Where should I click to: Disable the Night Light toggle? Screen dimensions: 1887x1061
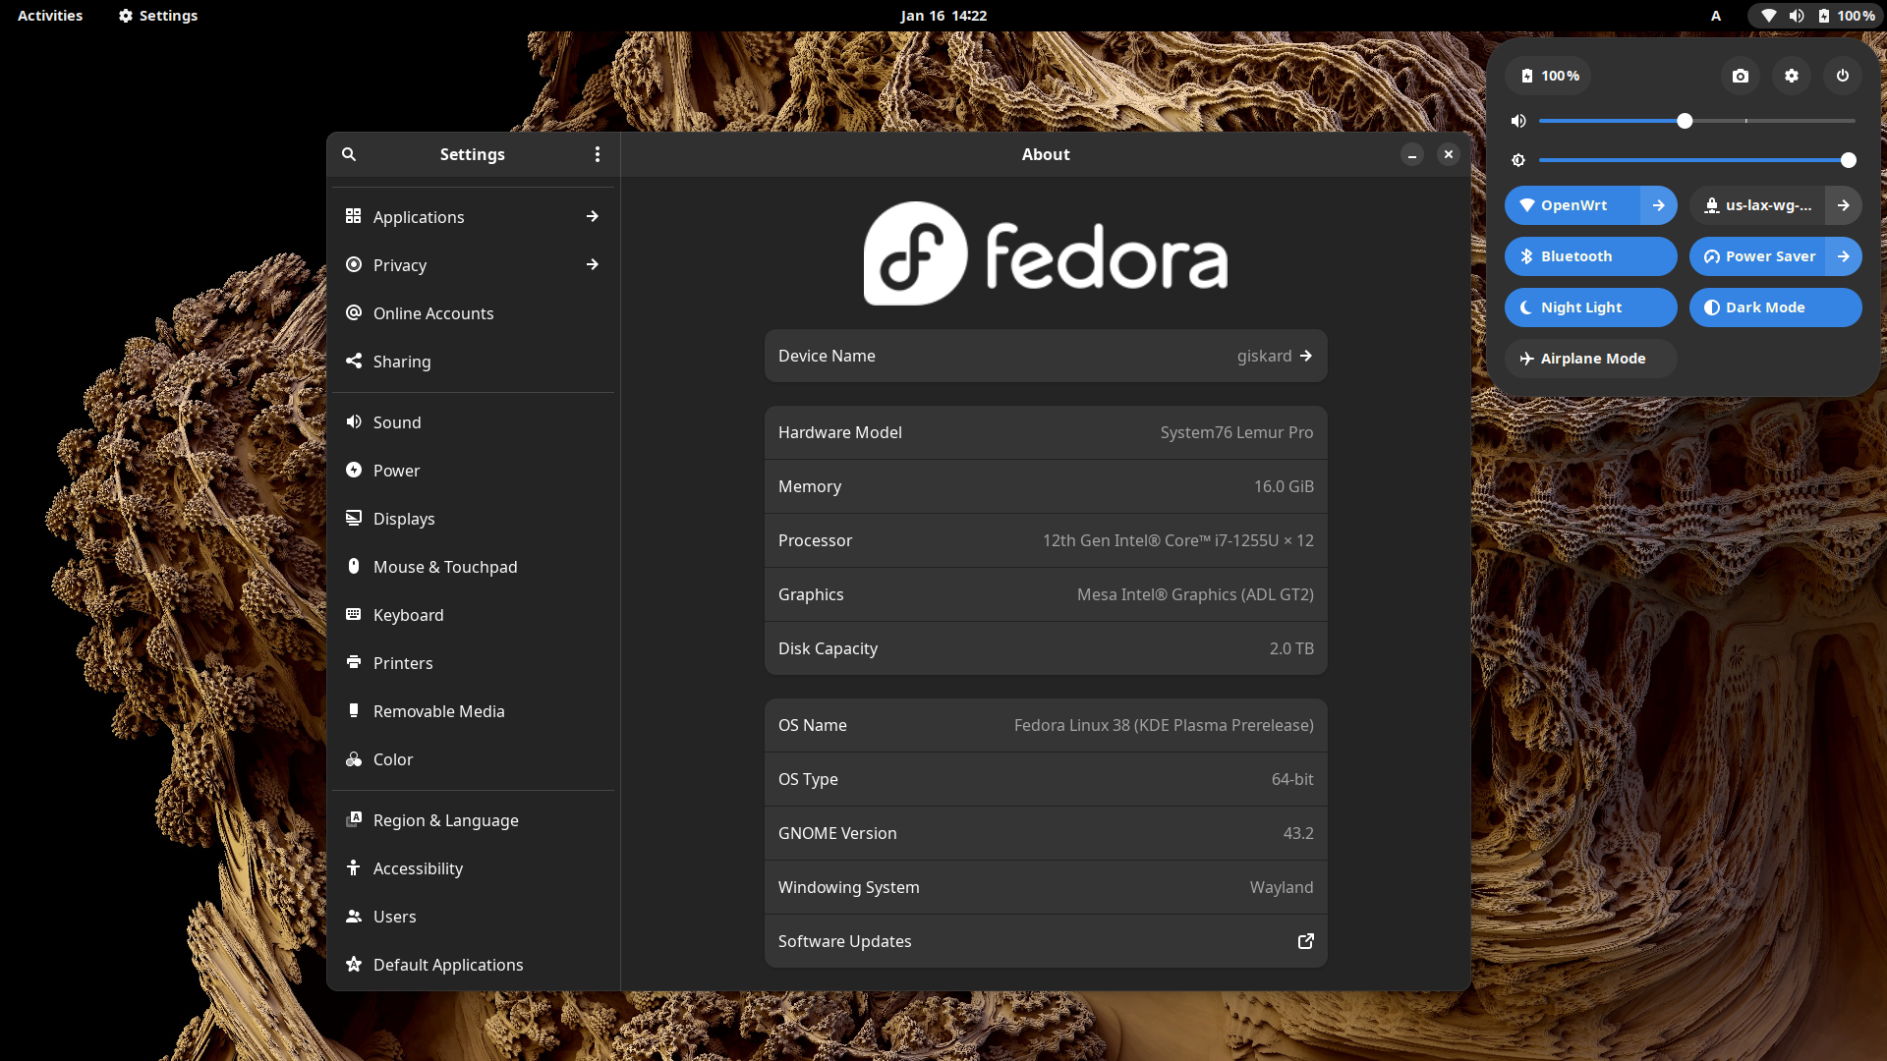pos(1589,307)
